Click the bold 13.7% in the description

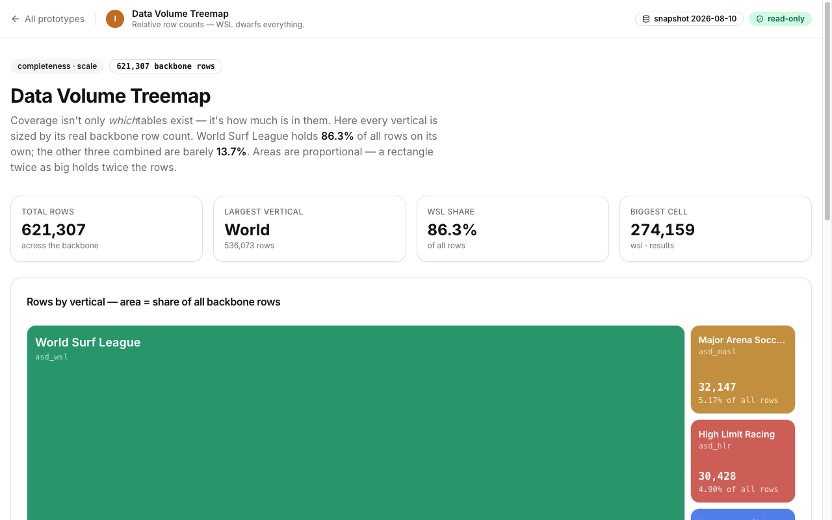(x=231, y=151)
